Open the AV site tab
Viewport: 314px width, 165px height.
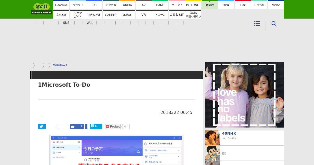pyautogui.click(x=144, y=5)
